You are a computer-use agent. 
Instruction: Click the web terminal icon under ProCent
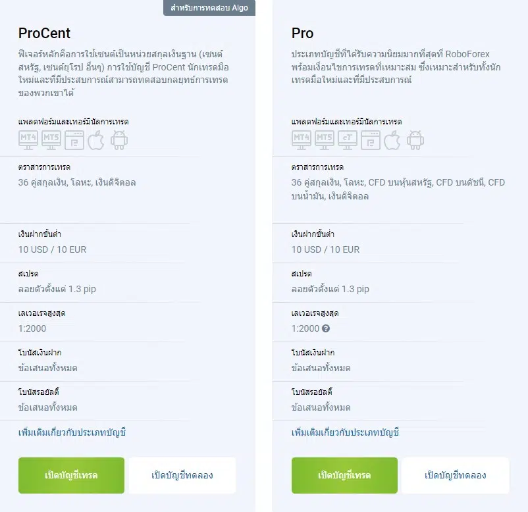[74, 140]
